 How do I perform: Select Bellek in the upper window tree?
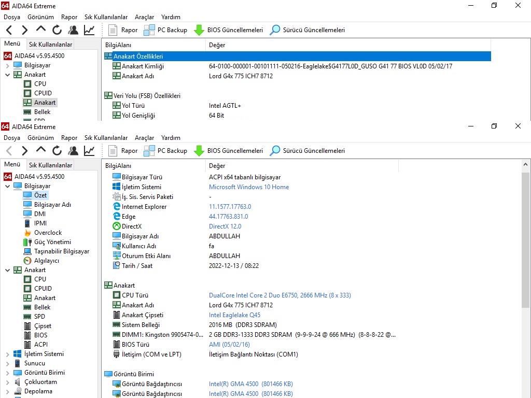[43, 112]
